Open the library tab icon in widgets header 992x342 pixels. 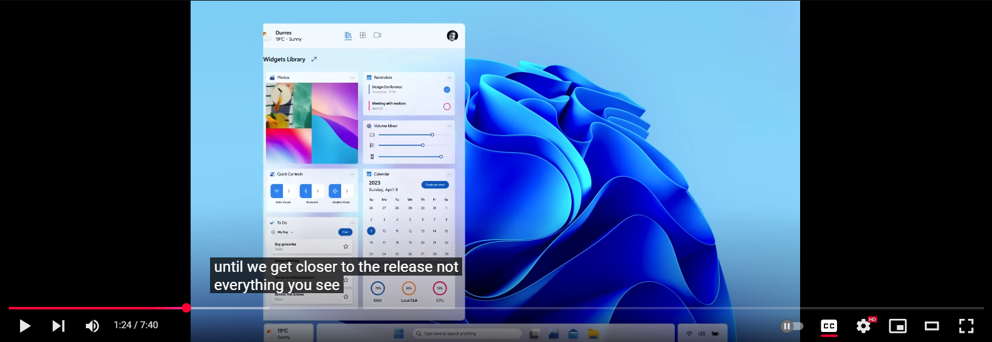[x=348, y=36]
